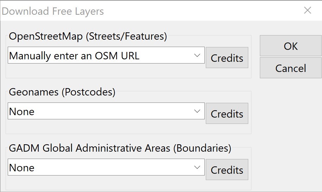Click the 'OpenStreetMap (Streets/Features)' group label
Screen dimensions: 322x192
[88, 36]
